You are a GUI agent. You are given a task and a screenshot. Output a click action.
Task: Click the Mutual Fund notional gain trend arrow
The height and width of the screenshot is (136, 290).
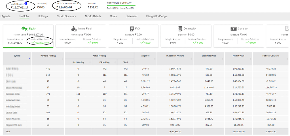(x=88, y=43)
